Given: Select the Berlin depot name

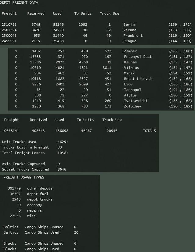Looking at the screenshot, I should point(130,24).
